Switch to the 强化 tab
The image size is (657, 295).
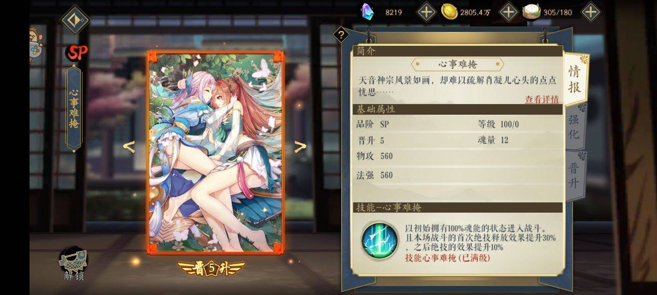coord(574,127)
